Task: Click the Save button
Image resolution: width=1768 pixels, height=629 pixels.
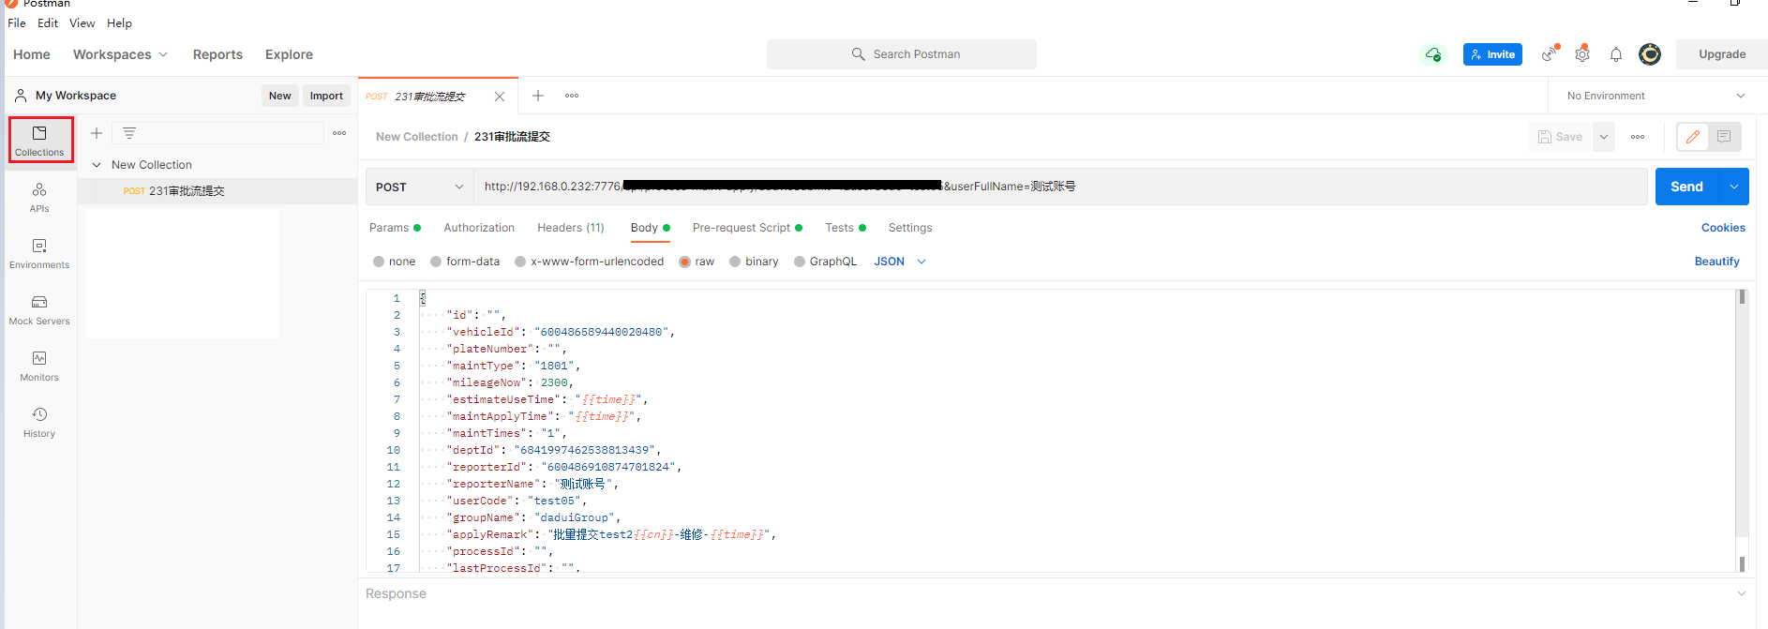Action: 1561,137
